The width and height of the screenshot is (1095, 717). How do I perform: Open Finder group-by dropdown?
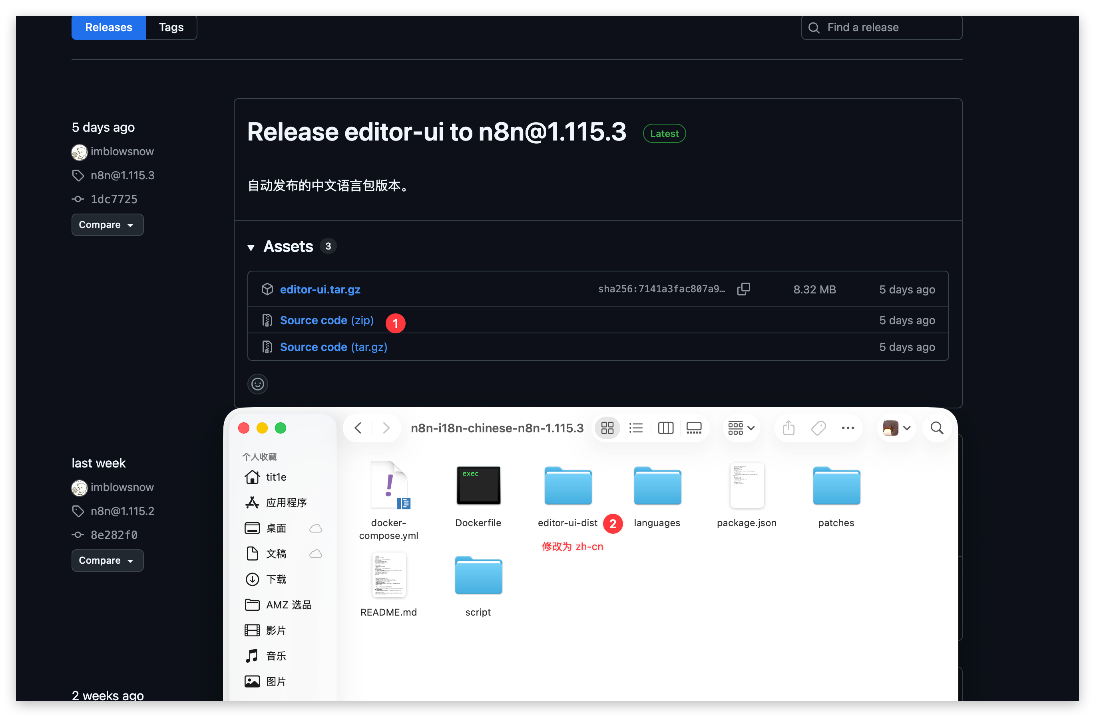[741, 428]
